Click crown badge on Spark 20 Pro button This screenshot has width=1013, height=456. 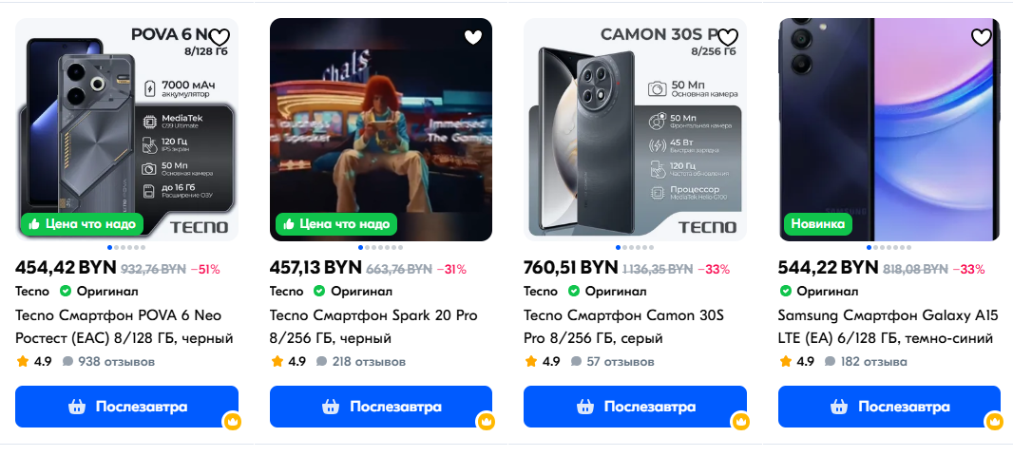click(486, 422)
